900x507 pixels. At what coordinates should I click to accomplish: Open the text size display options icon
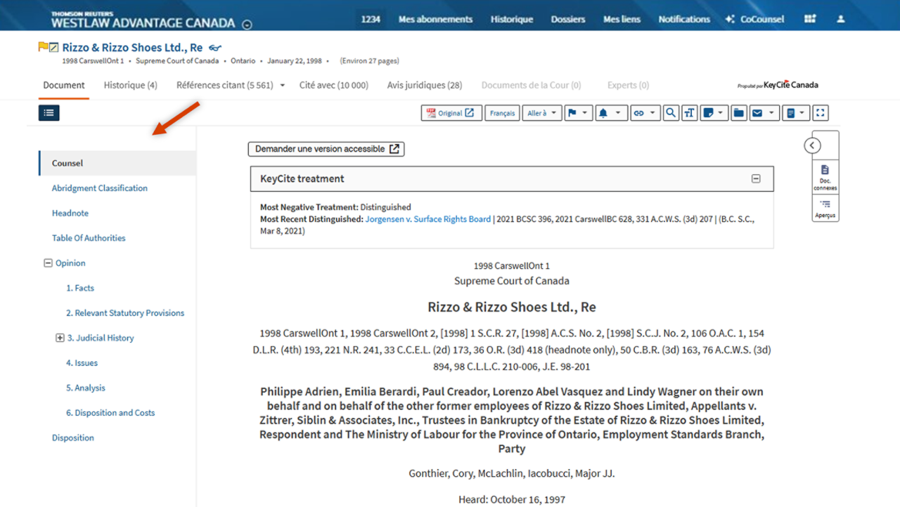click(x=689, y=113)
